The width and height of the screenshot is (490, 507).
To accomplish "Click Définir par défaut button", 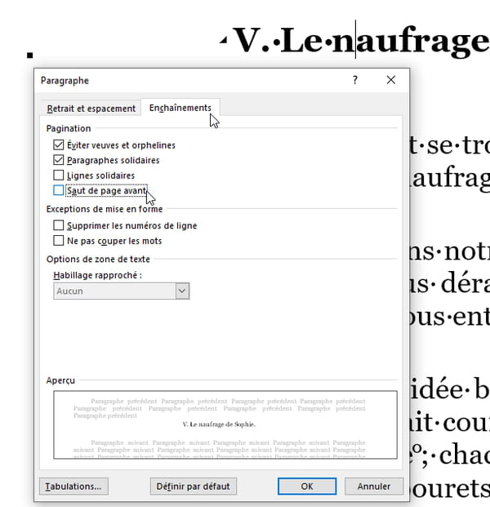I will pyautogui.click(x=193, y=487).
